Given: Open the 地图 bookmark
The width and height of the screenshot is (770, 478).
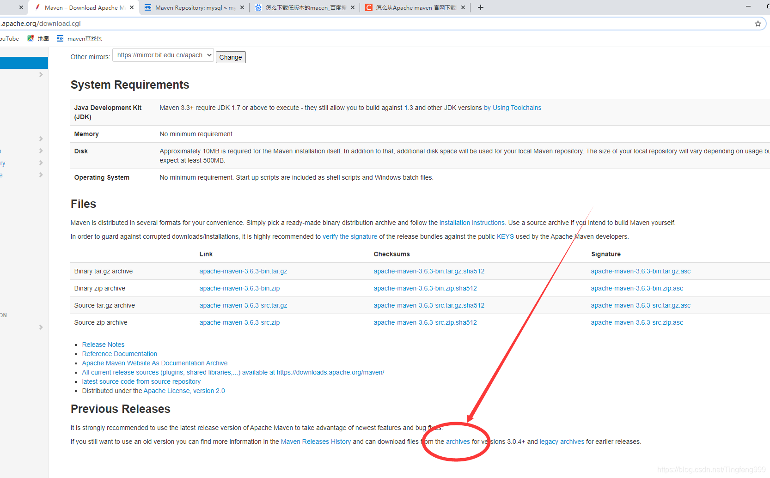Looking at the screenshot, I should click(38, 38).
